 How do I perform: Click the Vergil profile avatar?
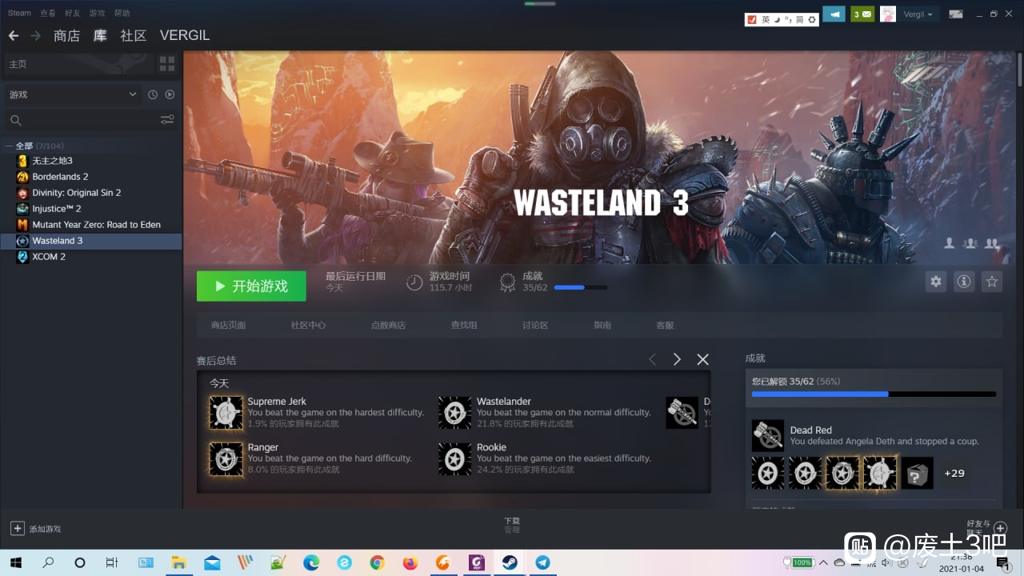click(x=887, y=14)
